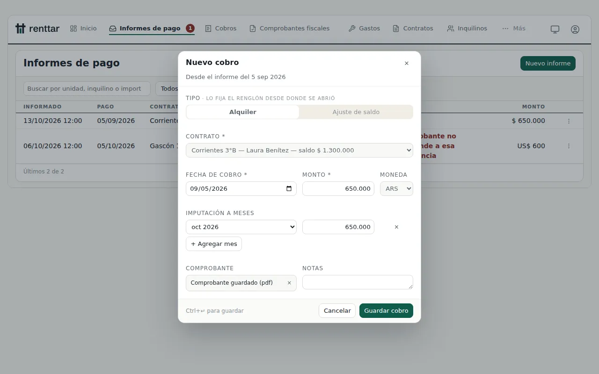Expand the Contrato dropdown

[299, 150]
